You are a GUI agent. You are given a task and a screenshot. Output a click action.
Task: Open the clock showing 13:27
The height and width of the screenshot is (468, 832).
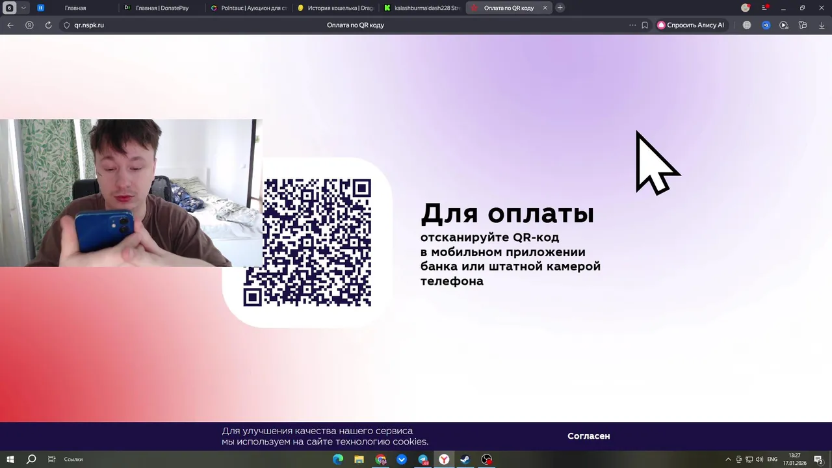[x=794, y=460]
